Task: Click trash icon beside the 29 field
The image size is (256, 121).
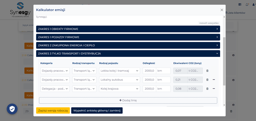Action: pyautogui.click(x=231, y=111)
